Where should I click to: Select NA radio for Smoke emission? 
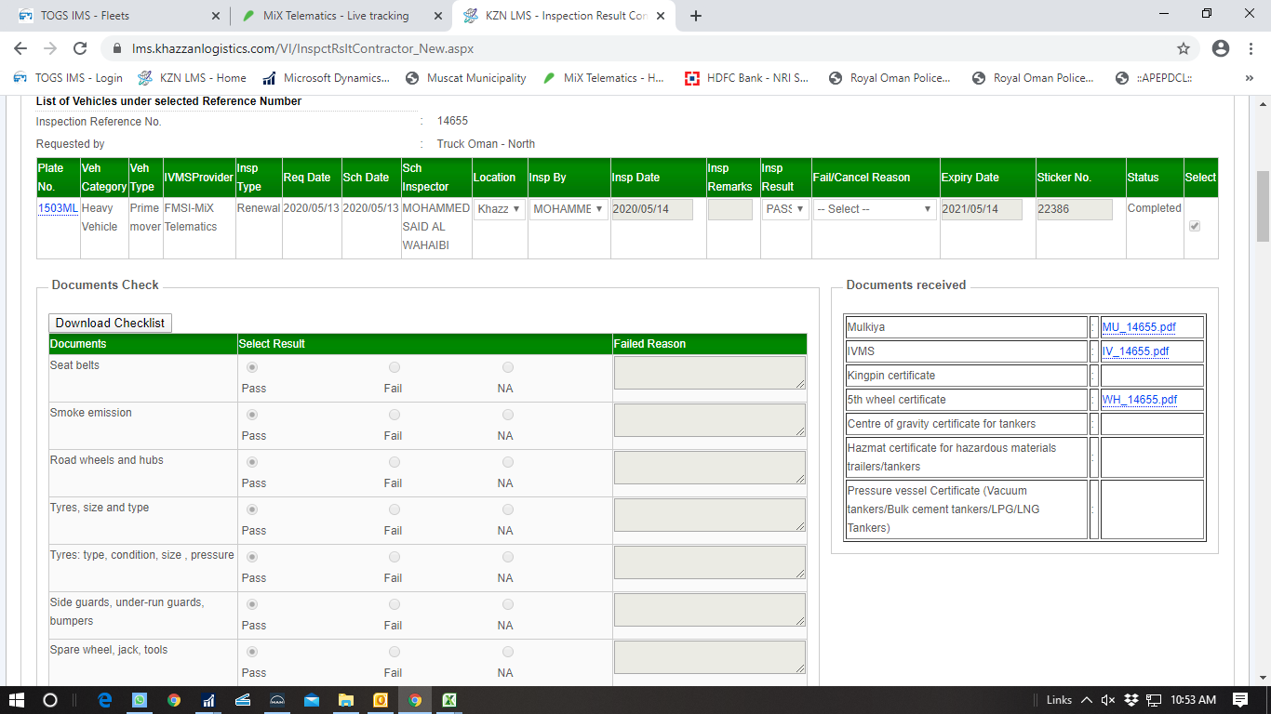coord(507,415)
